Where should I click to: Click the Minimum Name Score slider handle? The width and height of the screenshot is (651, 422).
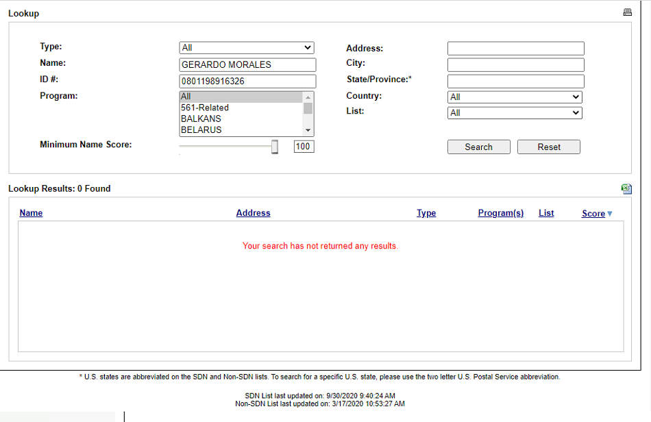point(275,147)
